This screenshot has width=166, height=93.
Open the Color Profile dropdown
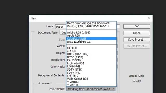click(91, 89)
